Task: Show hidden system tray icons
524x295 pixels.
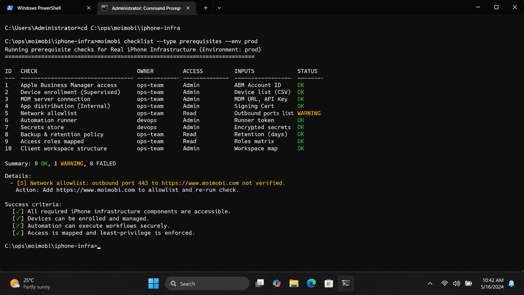Action: coord(430,283)
